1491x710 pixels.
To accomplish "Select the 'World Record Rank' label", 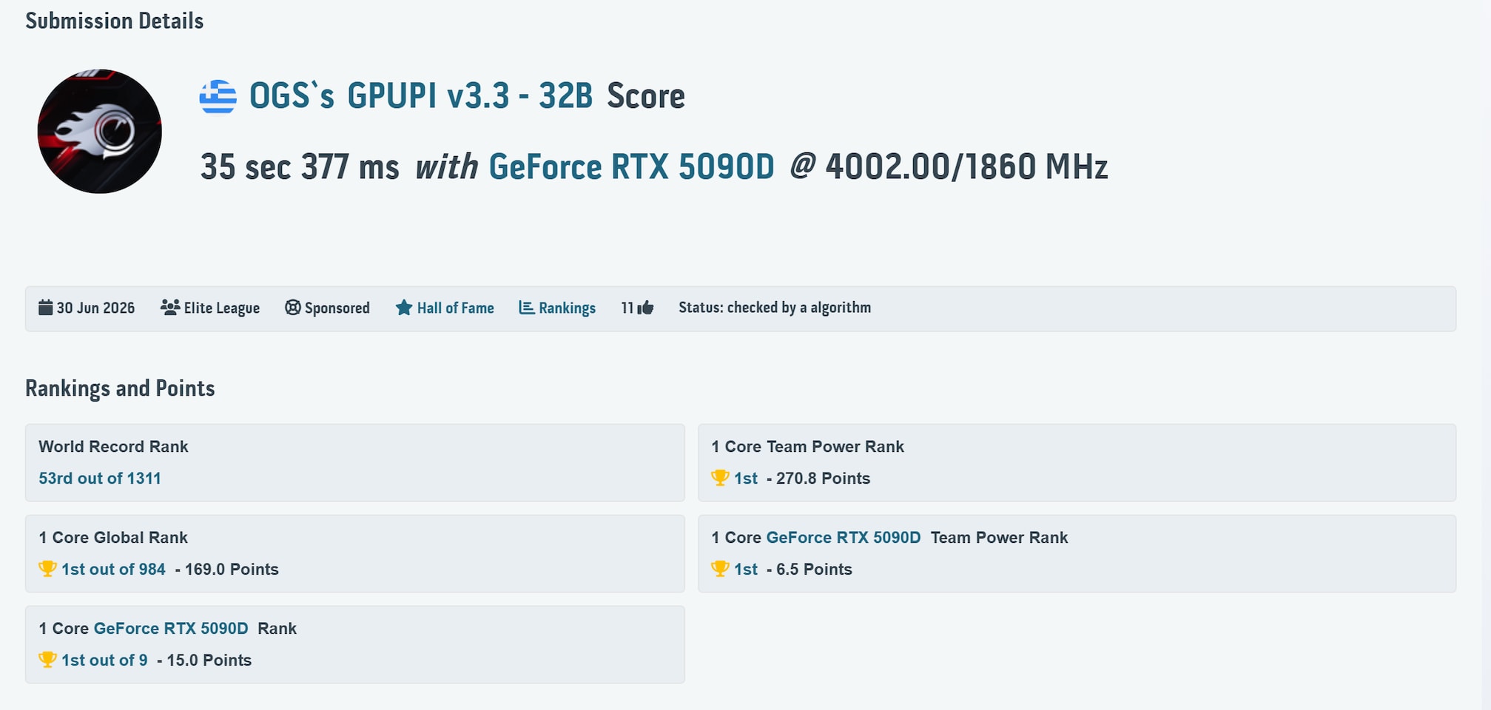I will click(113, 446).
